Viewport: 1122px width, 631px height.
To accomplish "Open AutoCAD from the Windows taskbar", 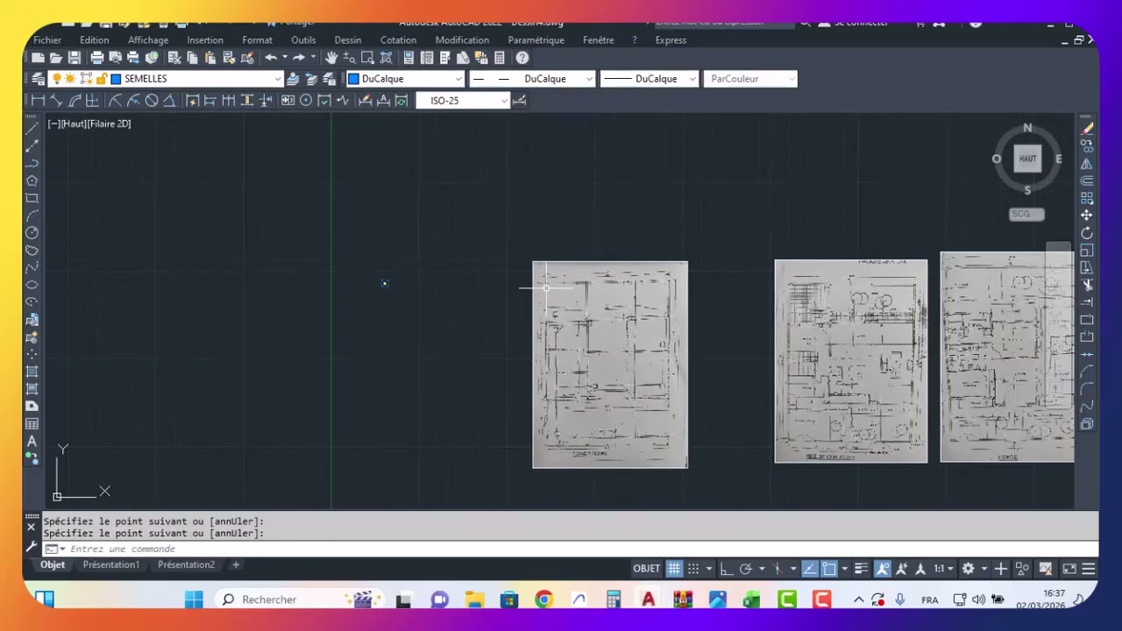I will 648,599.
